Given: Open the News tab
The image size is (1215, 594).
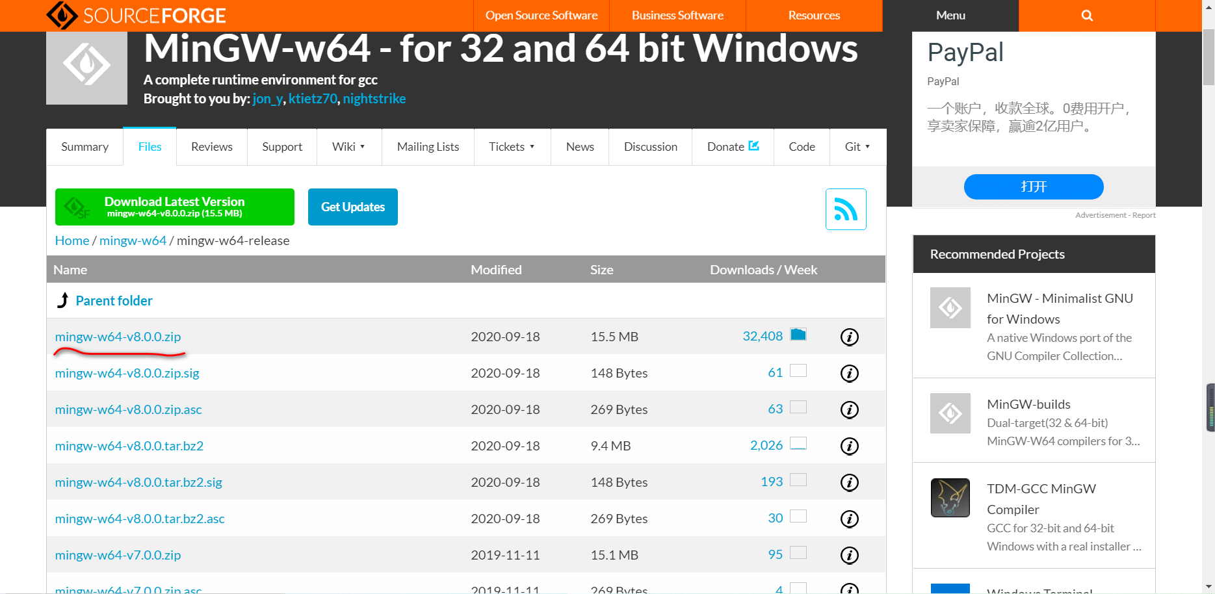Looking at the screenshot, I should tap(580, 147).
